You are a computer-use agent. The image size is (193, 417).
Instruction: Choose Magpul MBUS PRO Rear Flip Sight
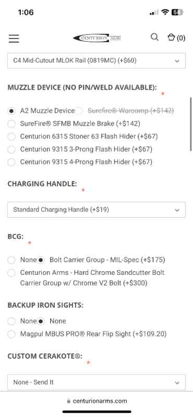tap(11, 334)
